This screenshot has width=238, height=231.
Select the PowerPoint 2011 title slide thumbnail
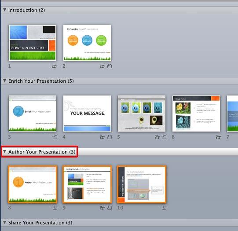coord(33,43)
